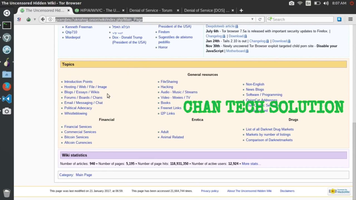
Task: Open the Wi-Fi network indicator
Action: pyautogui.click(x=300, y=3)
